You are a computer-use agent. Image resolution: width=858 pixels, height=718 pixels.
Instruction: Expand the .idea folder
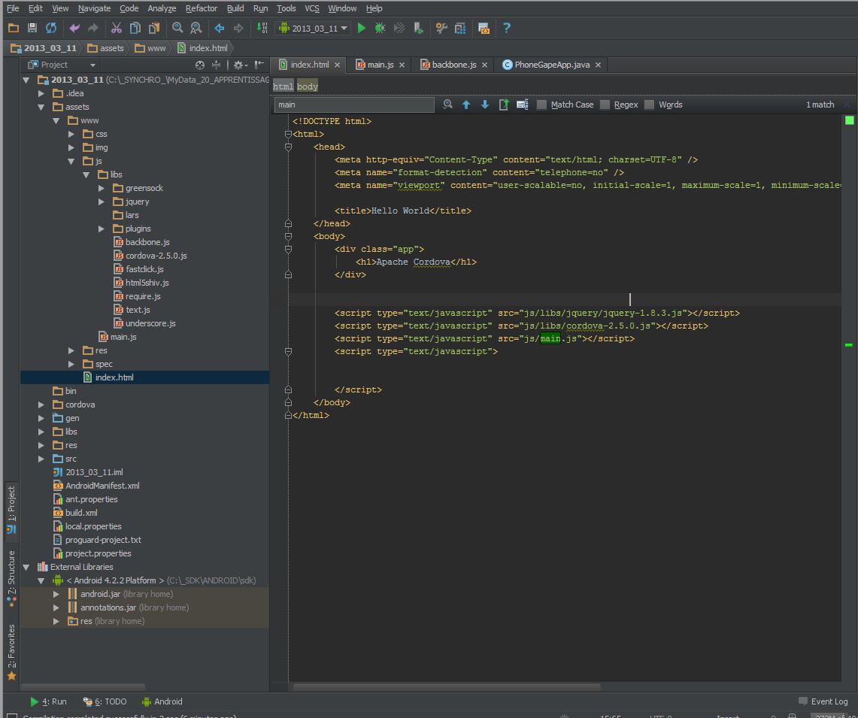[x=41, y=93]
